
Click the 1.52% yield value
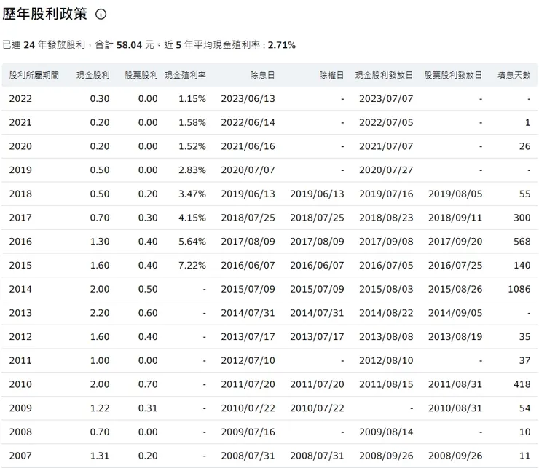[192, 146]
